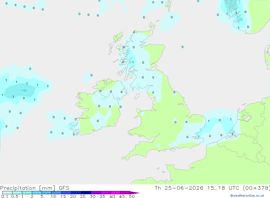270x198 pixels.
Task: Click the '0.5' legend scale label
Action: coord(15,196)
